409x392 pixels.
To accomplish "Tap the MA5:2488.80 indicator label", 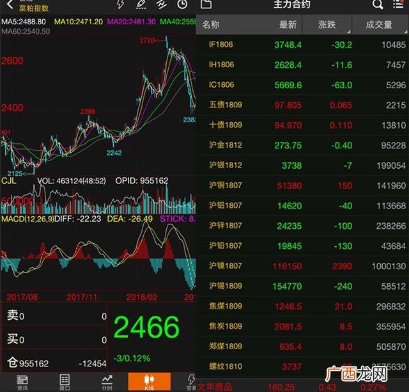I will [x=24, y=21].
